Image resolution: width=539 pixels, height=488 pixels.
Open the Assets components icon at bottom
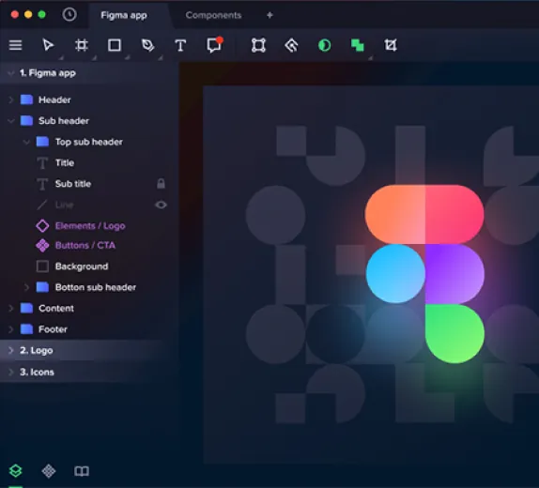pyautogui.click(x=49, y=471)
